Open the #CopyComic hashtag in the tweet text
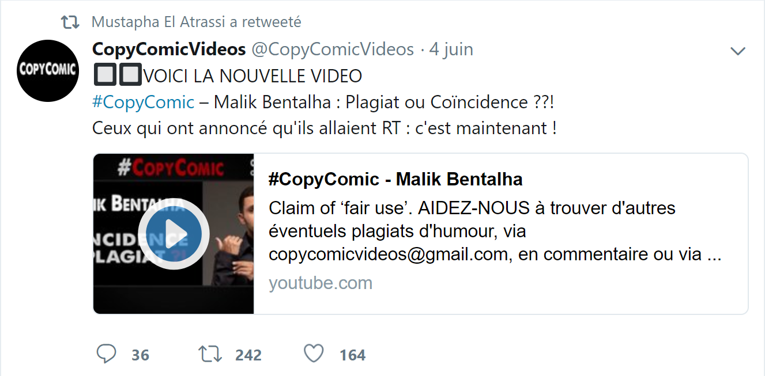765x376 pixels. [143, 102]
